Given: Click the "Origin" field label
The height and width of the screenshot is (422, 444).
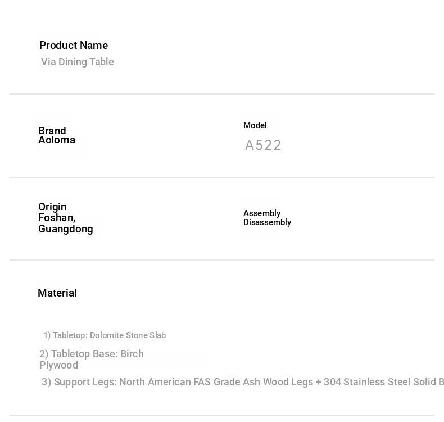Looking at the screenshot, I should (52, 207).
